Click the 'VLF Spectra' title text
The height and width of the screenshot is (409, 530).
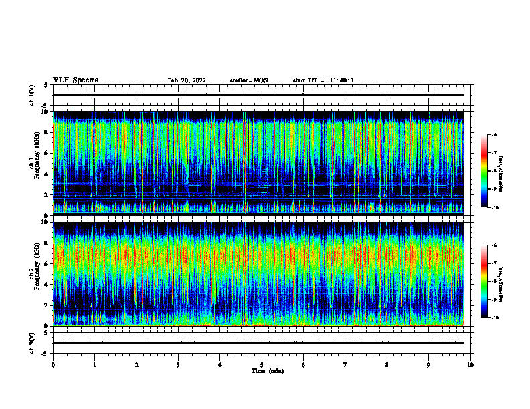point(76,80)
